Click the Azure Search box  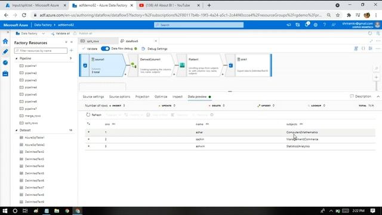(199, 25)
